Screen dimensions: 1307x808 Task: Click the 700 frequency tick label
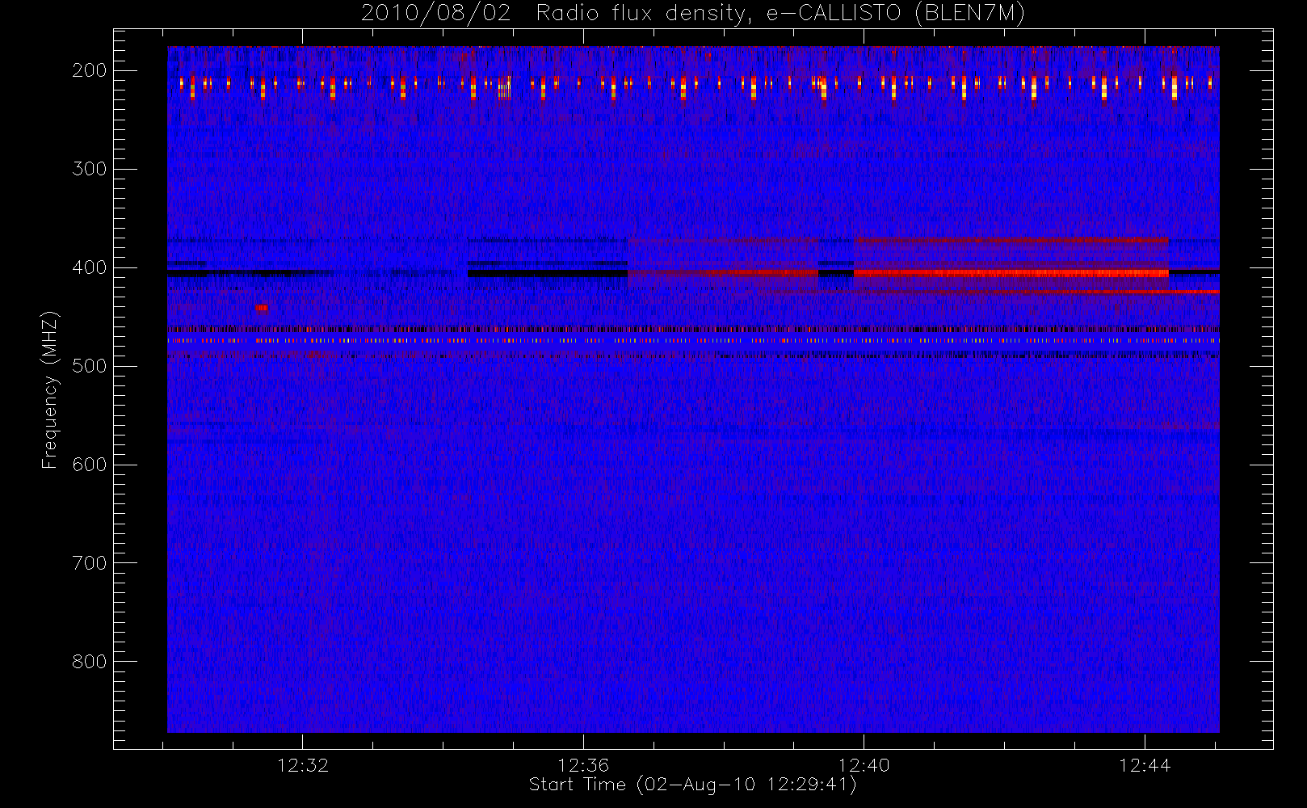pos(89,563)
